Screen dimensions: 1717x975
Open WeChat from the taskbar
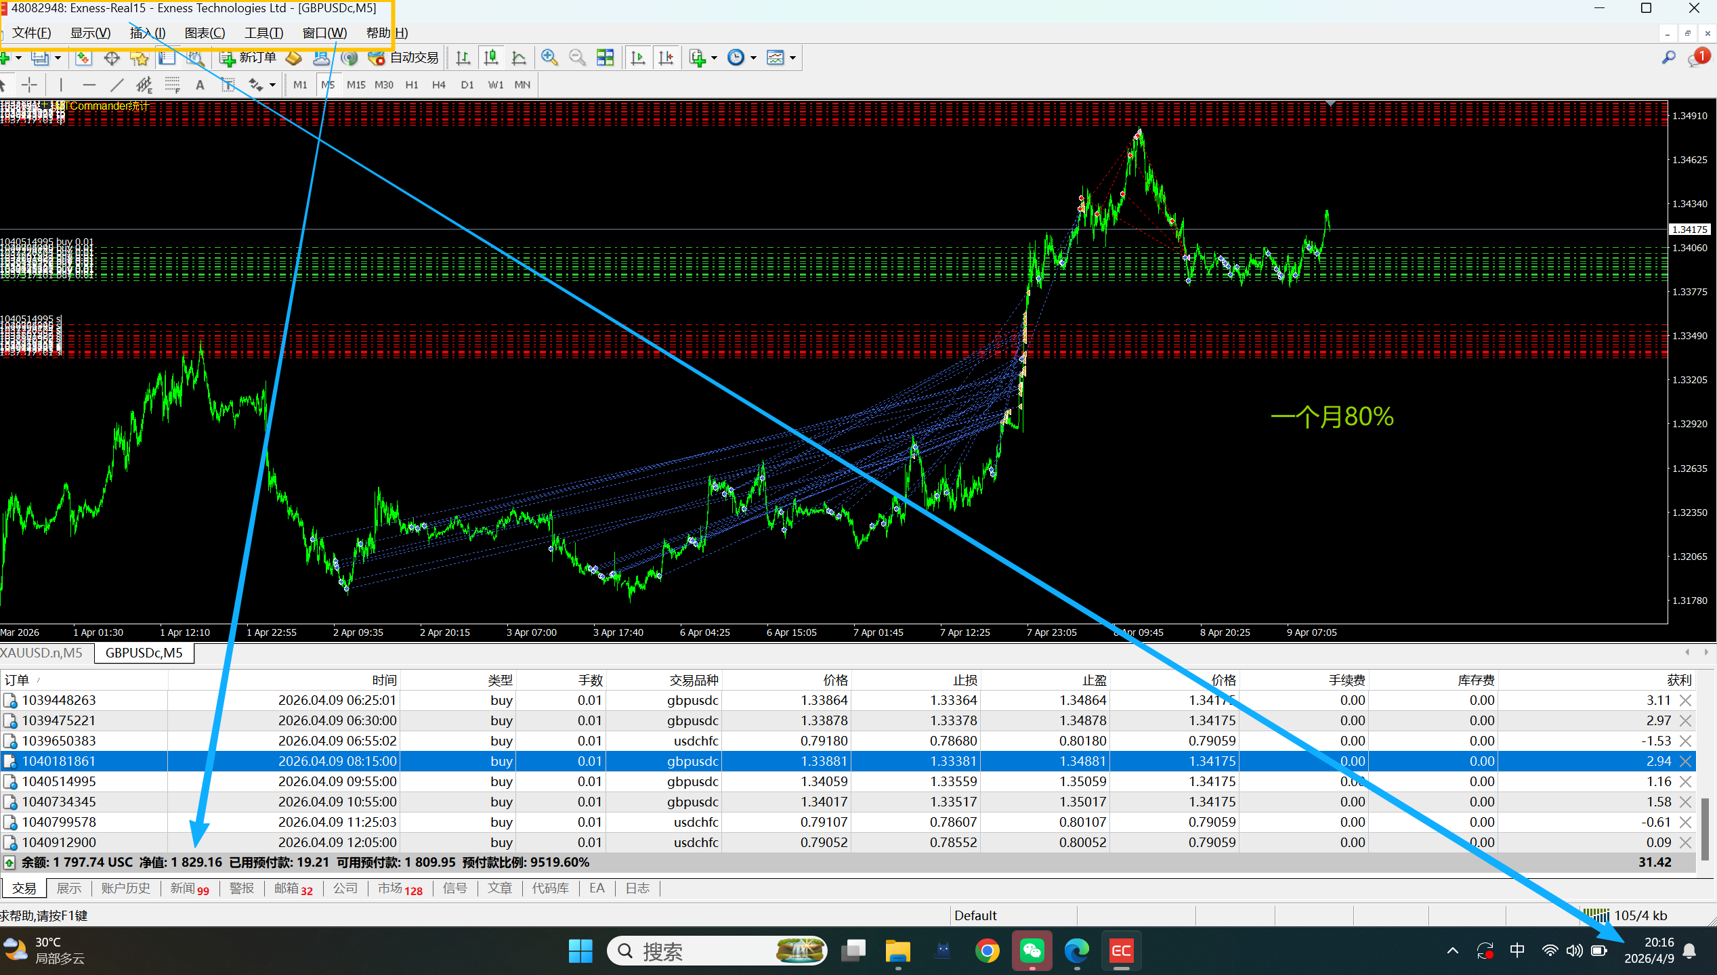tap(1032, 951)
